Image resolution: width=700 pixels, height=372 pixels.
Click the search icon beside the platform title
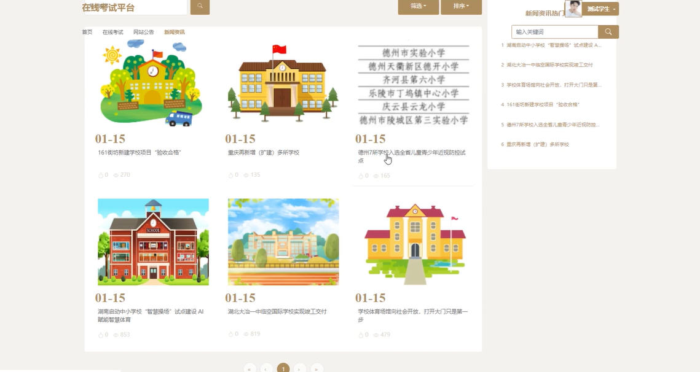(200, 6)
